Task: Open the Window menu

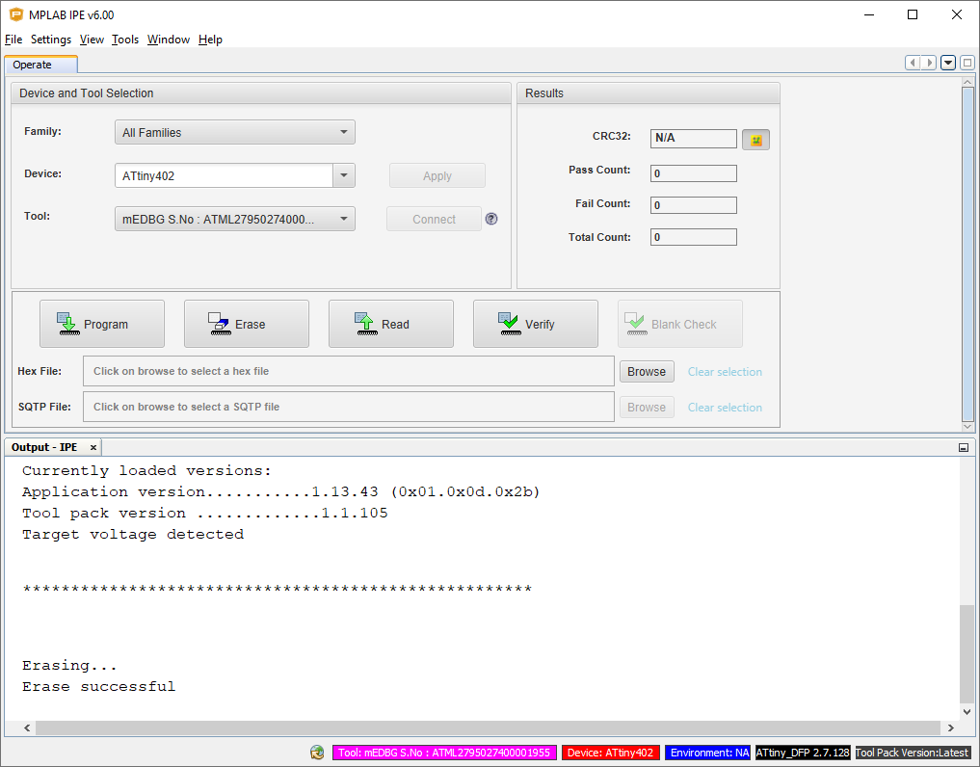Action: [168, 40]
